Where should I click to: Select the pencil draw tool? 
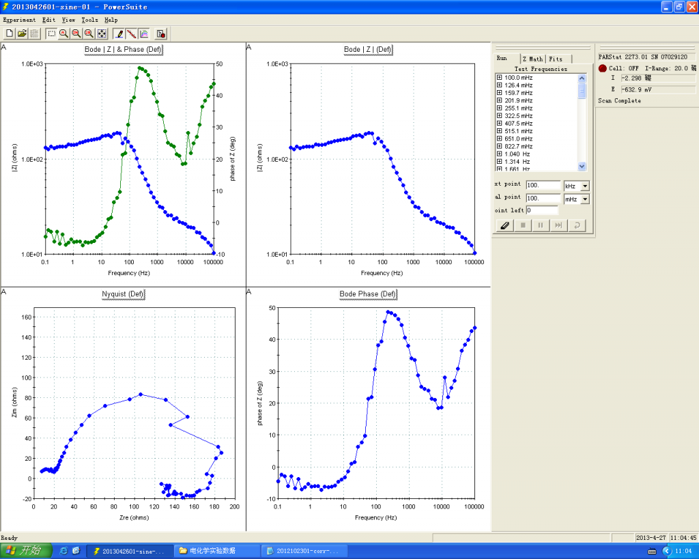click(x=119, y=33)
